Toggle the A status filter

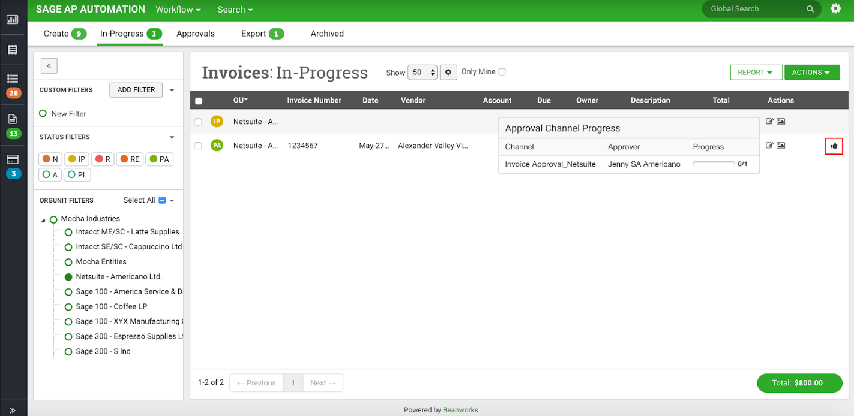[50, 175]
